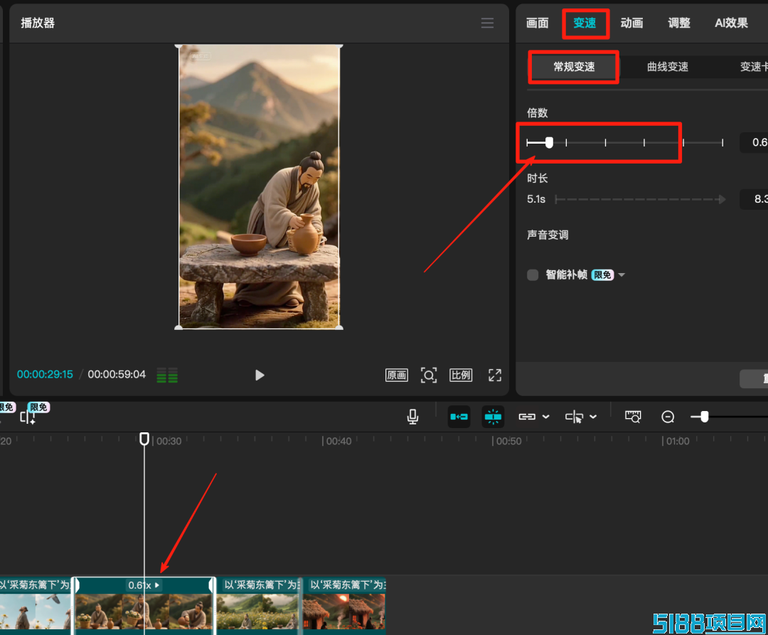
Task: Toggle the auto snapping icon
Action: [x=493, y=417]
